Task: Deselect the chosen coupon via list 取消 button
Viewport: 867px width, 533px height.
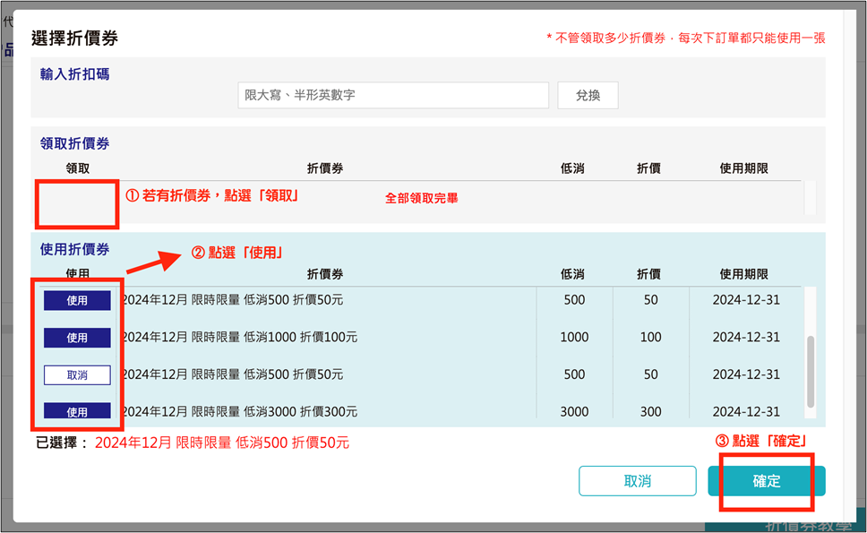Action: coord(77,374)
